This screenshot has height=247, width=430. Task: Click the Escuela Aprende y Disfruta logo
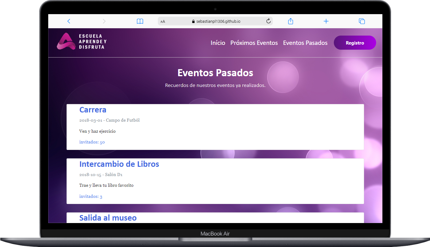pos(82,41)
